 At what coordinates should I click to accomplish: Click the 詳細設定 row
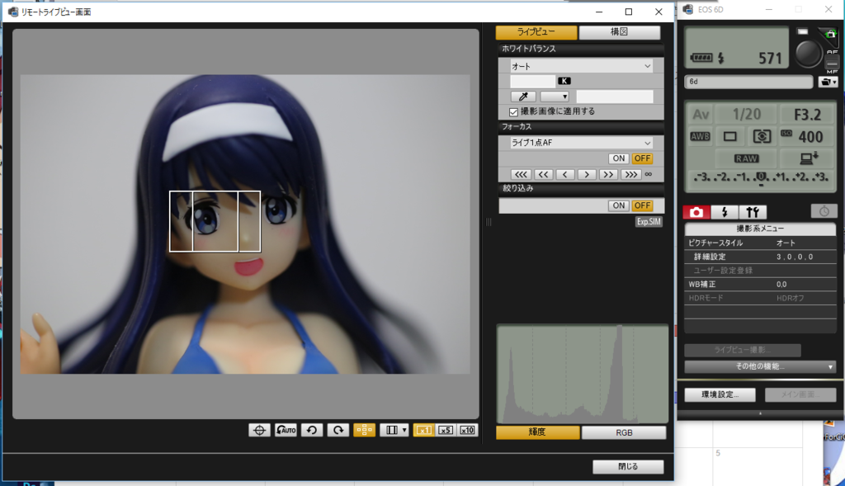760,257
